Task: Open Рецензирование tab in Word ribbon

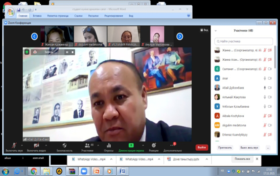Action: click(113, 16)
